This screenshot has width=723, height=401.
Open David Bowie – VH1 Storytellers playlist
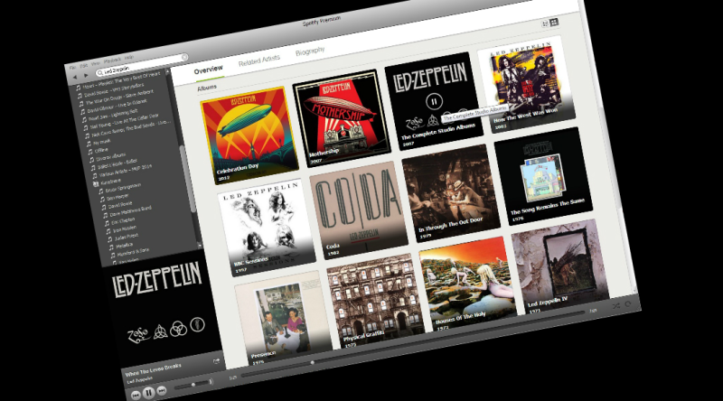114,90
